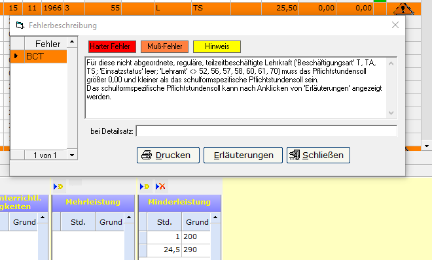The height and width of the screenshot is (260, 432).
Task: Click the scroll-up arrow of the Minderleistung grid
Action: [x=215, y=218]
